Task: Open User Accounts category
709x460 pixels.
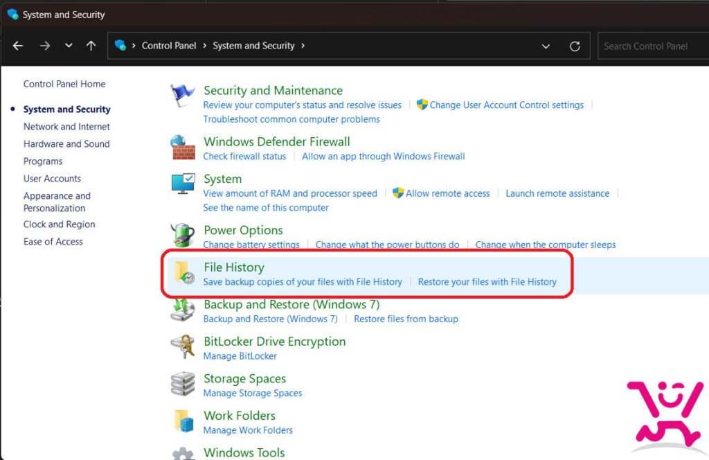Action: 52,179
